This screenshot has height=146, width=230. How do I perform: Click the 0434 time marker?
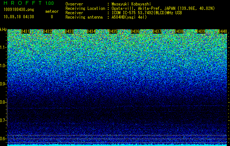pyautogui.click(x=91, y=31)
